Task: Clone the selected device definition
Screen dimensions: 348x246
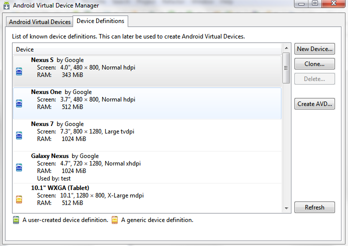Action: coord(314,64)
